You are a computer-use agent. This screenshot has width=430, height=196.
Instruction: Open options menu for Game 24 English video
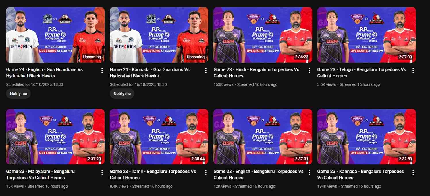102,71
